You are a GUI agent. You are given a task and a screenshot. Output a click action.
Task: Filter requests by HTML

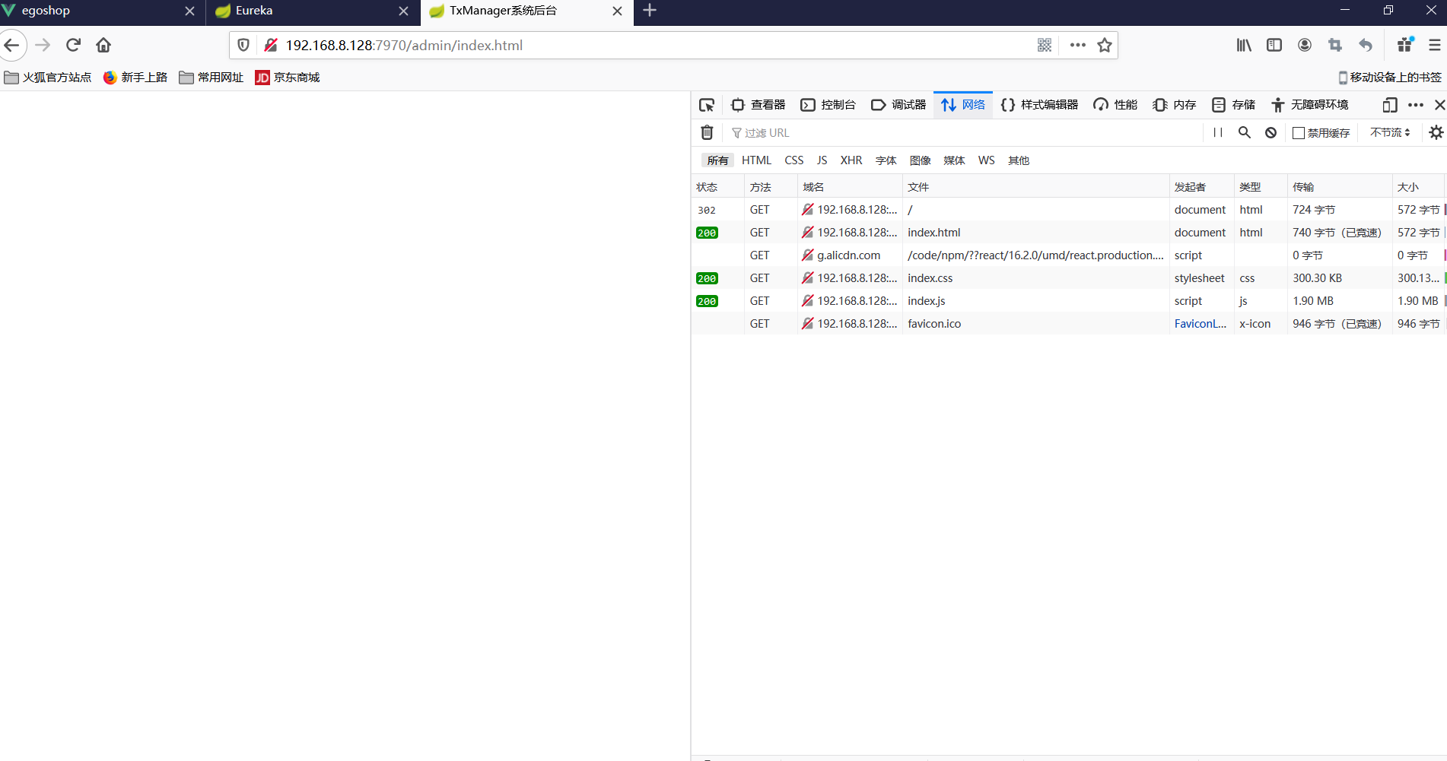(x=756, y=160)
